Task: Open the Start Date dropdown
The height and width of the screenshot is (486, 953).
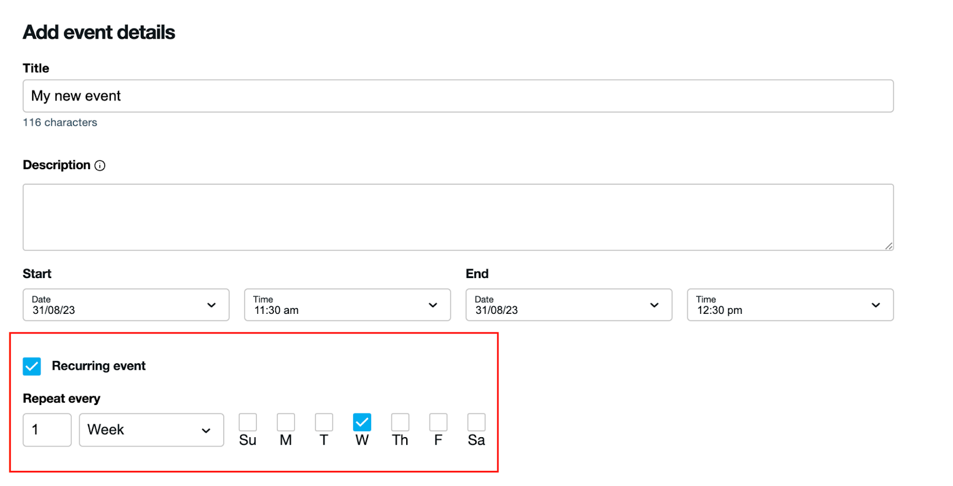Action: pyautogui.click(x=126, y=305)
